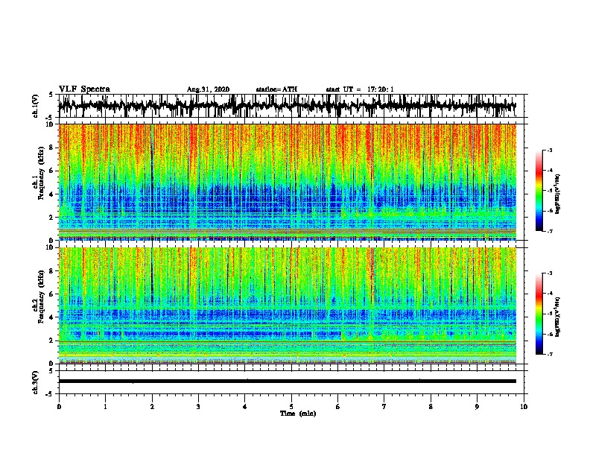Image resolution: width=590 pixels, height=456 pixels.
Task: Click the "7" tick on the time axis
Action: tap(384, 407)
